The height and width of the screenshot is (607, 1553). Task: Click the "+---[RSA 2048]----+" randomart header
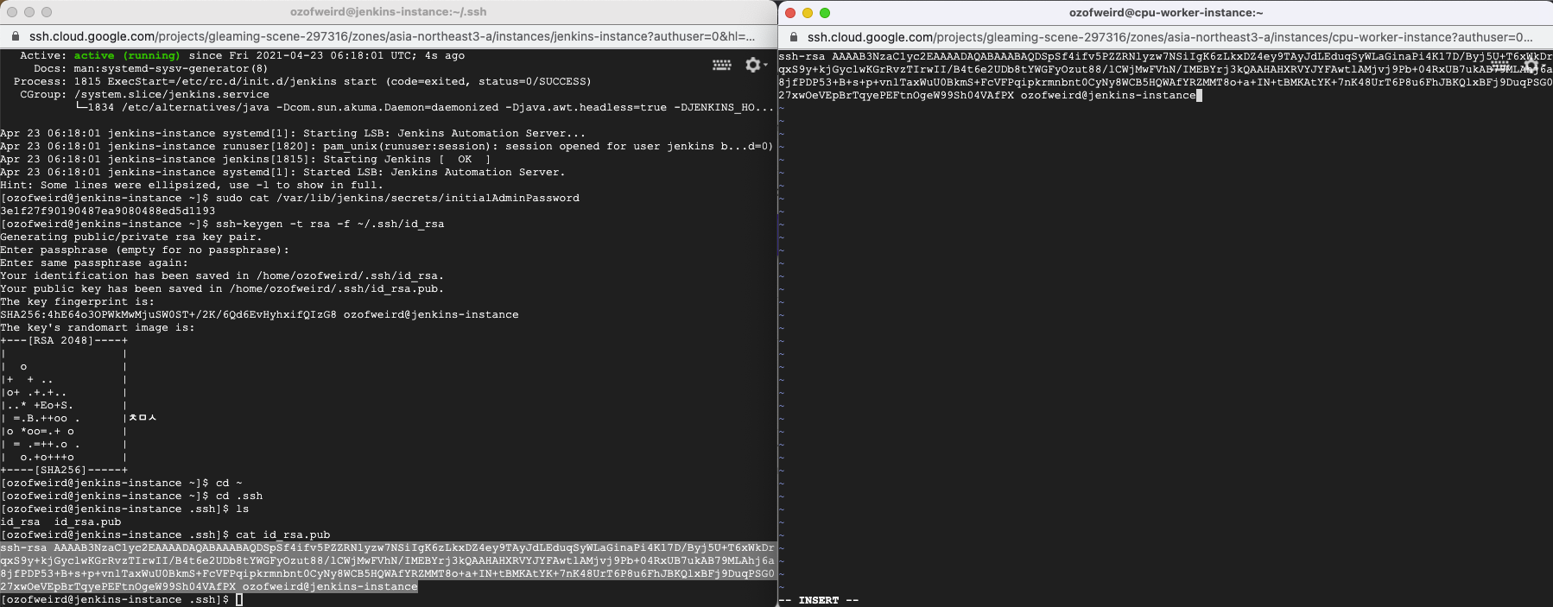coord(64,340)
